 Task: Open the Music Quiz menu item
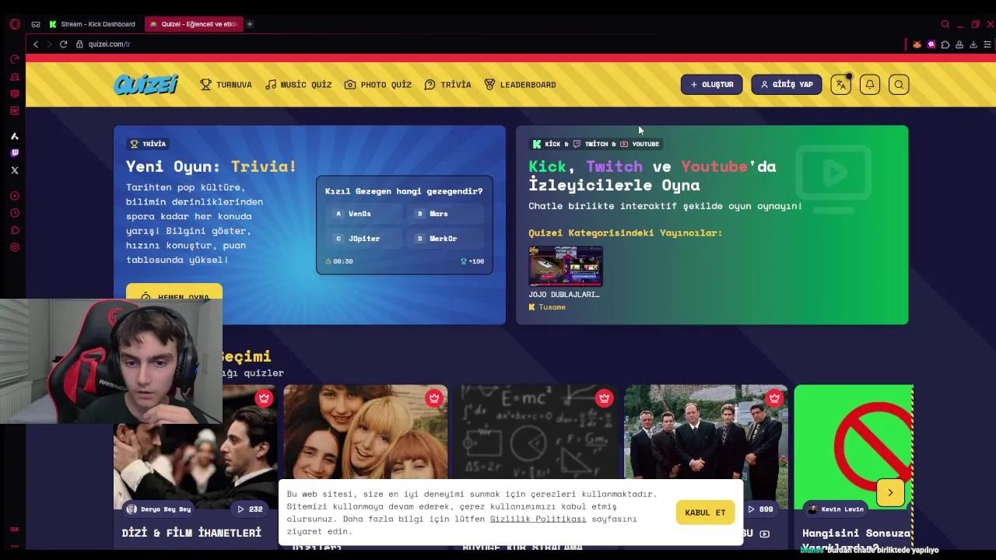pos(298,85)
